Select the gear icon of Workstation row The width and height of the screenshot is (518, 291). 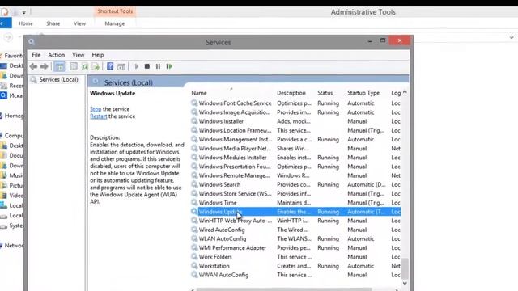[x=194, y=266]
